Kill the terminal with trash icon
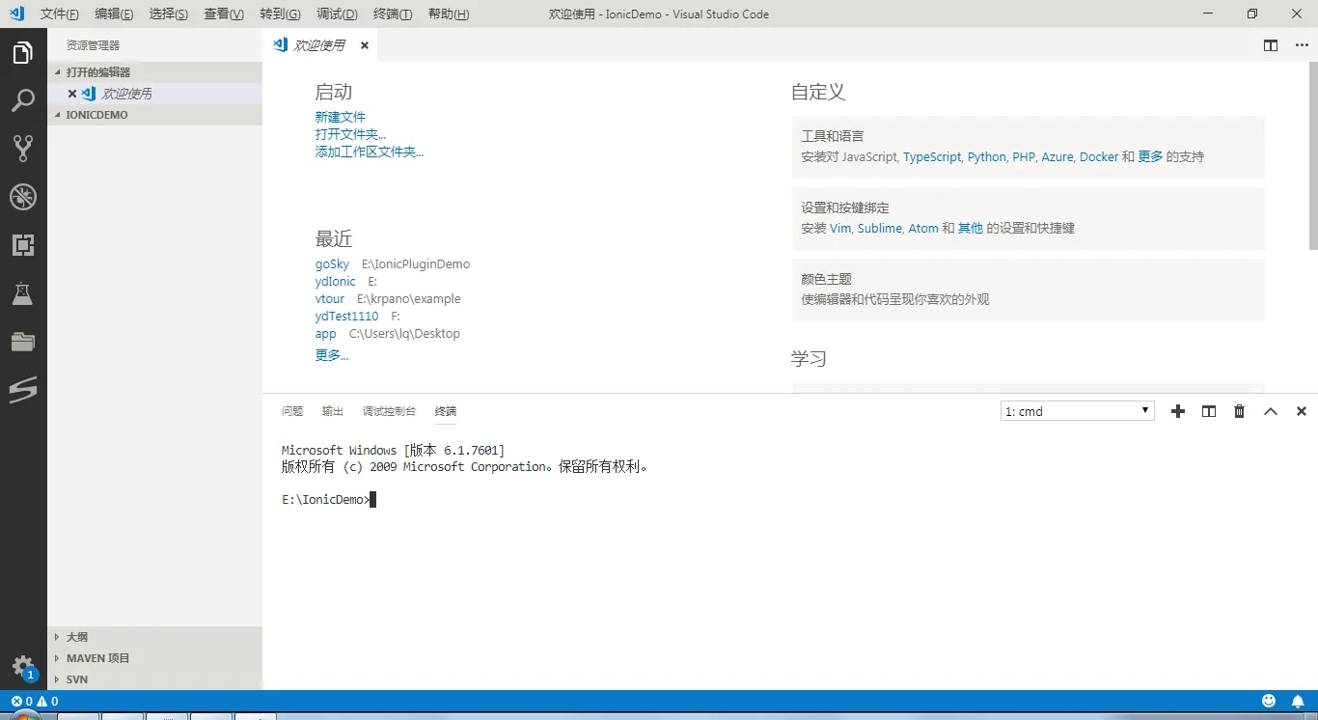The width and height of the screenshot is (1318, 720). tap(1240, 411)
